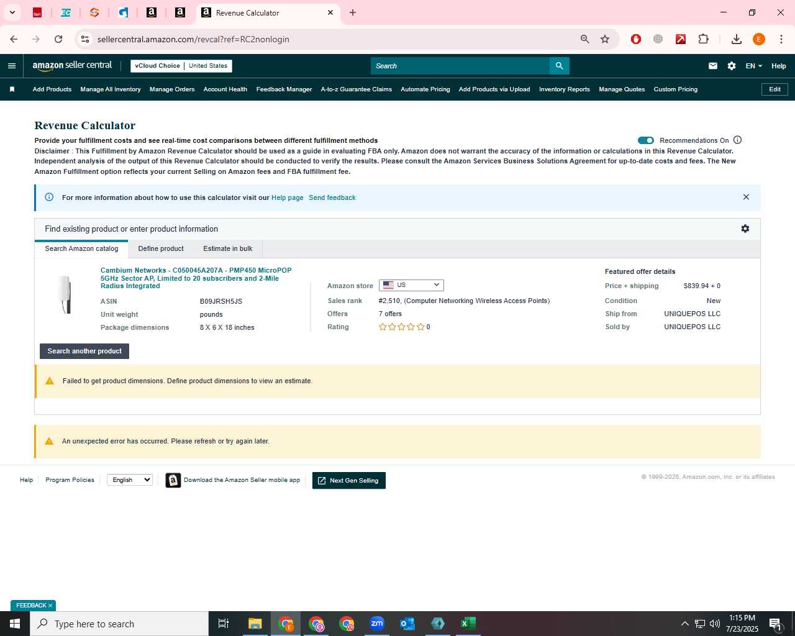The width and height of the screenshot is (795, 636).
Task: Open the messages envelope icon
Action: pyautogui.click(x=713, y=66)
